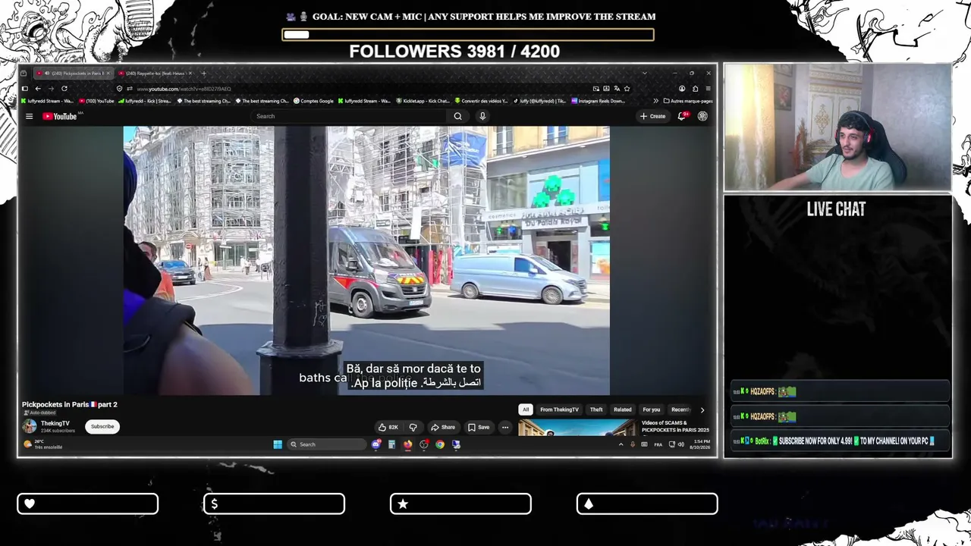Open the Create dropdown button

point(652,116)
